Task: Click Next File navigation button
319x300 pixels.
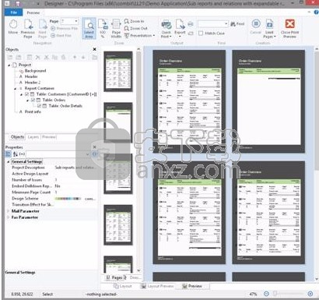Action: pyautogui.click(x=61, y=36)
